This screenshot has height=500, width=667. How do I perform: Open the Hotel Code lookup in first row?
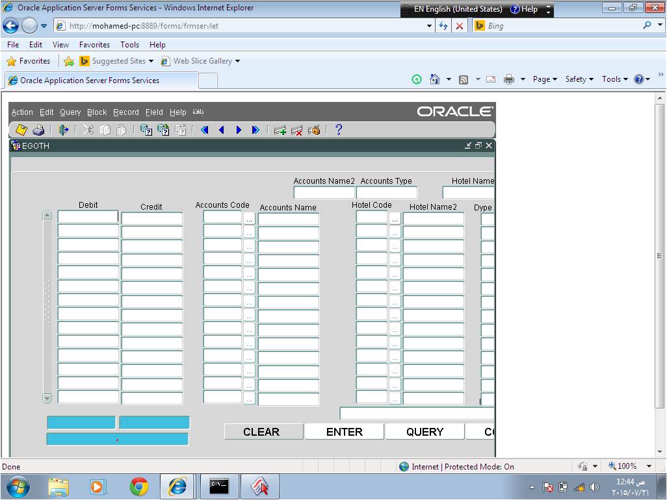pos(395,219)
